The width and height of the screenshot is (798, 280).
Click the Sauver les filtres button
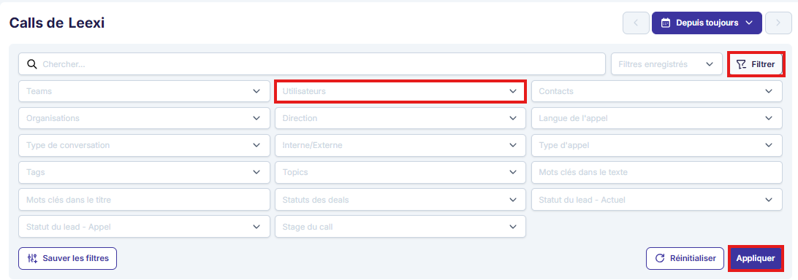pos(68,258)
